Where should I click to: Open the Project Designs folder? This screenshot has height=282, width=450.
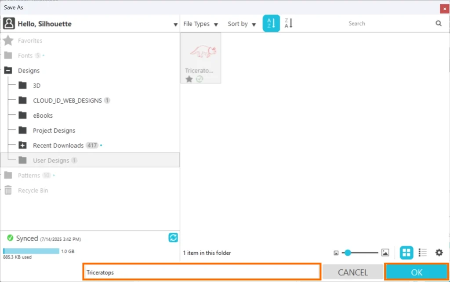(x=54, y=130)
